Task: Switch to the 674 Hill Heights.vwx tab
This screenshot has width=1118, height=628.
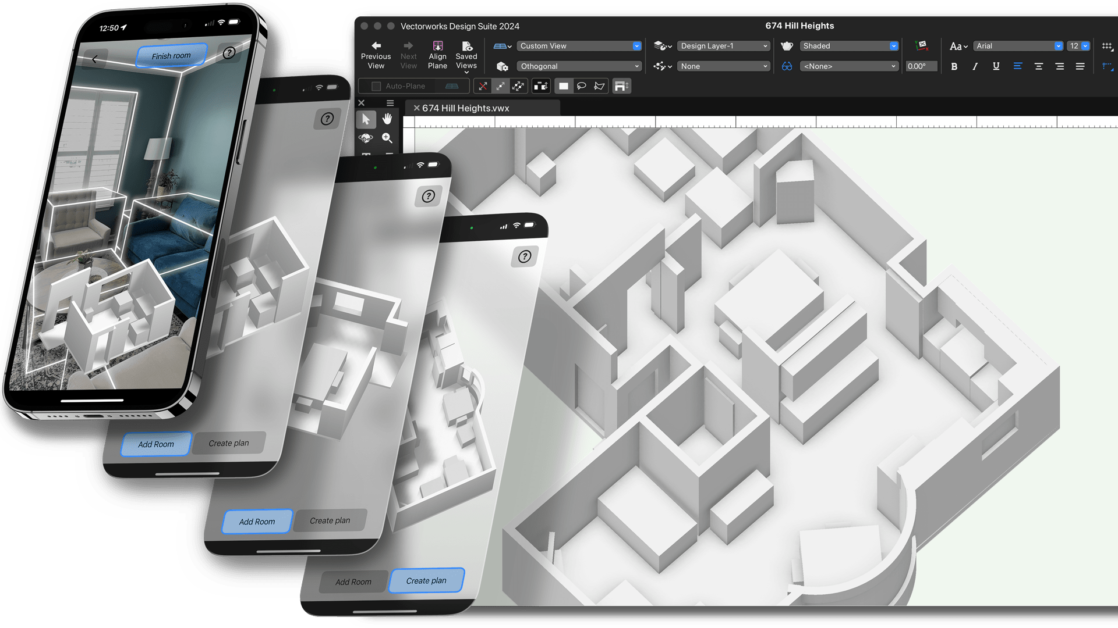Action: (x=465, y=108)
